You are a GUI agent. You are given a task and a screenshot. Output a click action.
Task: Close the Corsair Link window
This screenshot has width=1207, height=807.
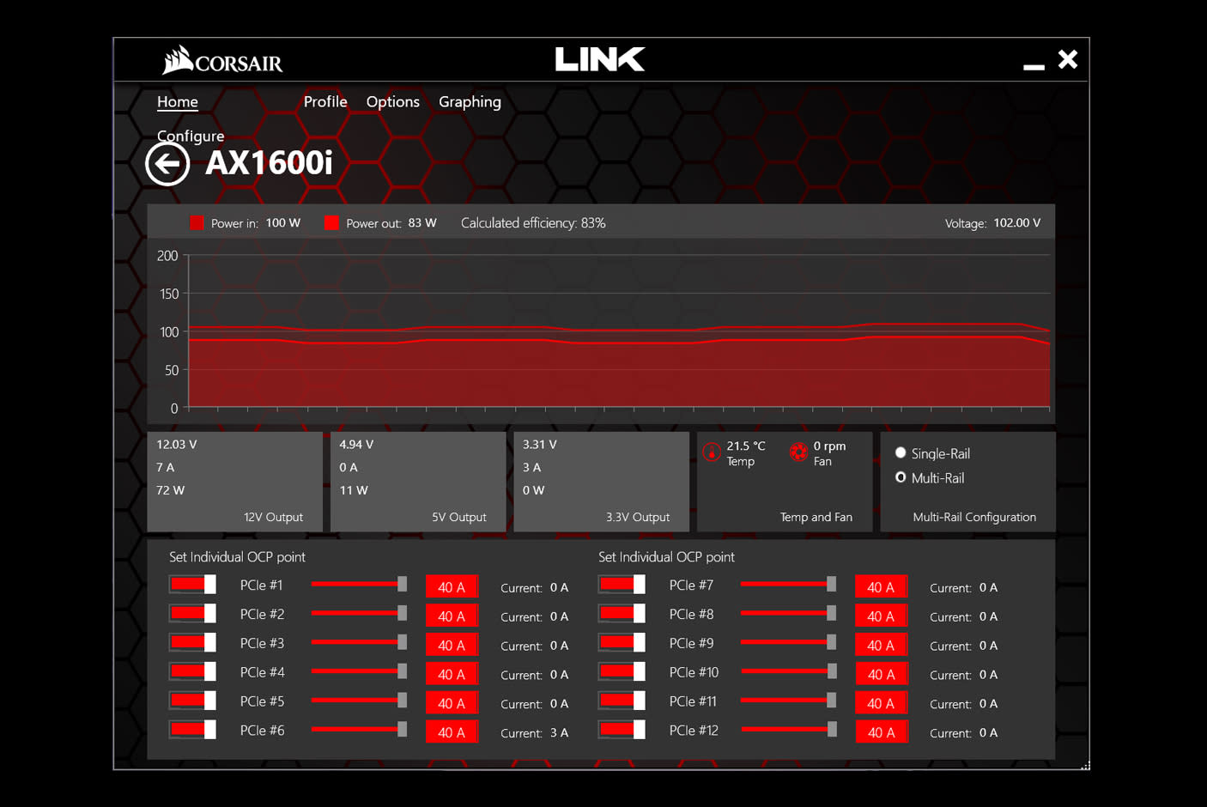click(x=1068, y=59)
